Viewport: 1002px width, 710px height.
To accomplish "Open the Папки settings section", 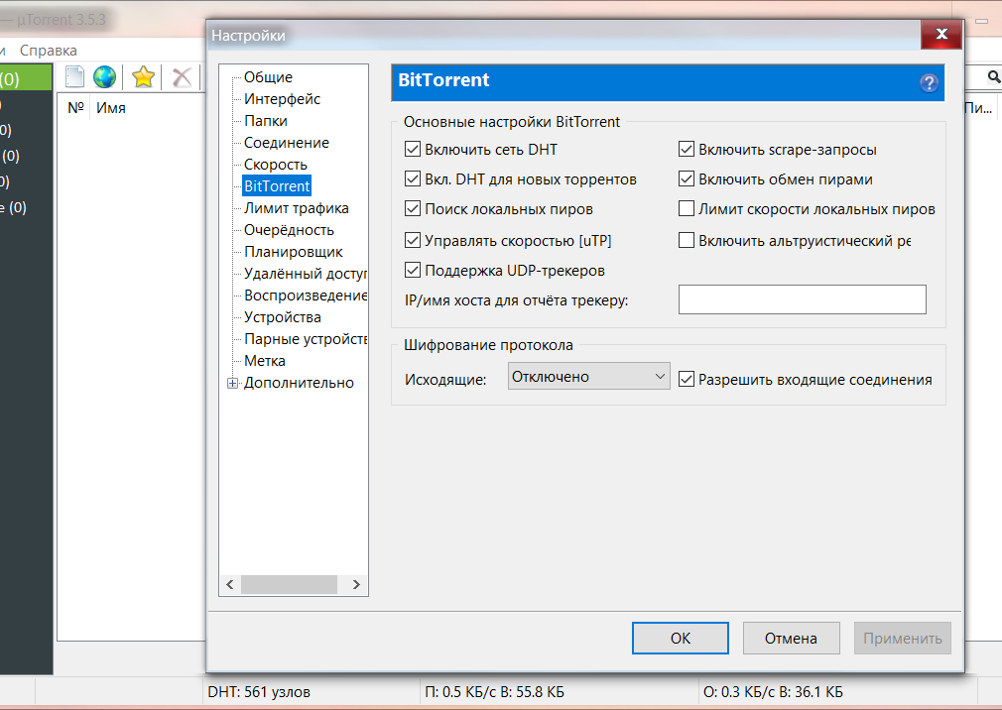I will [266, 121].
